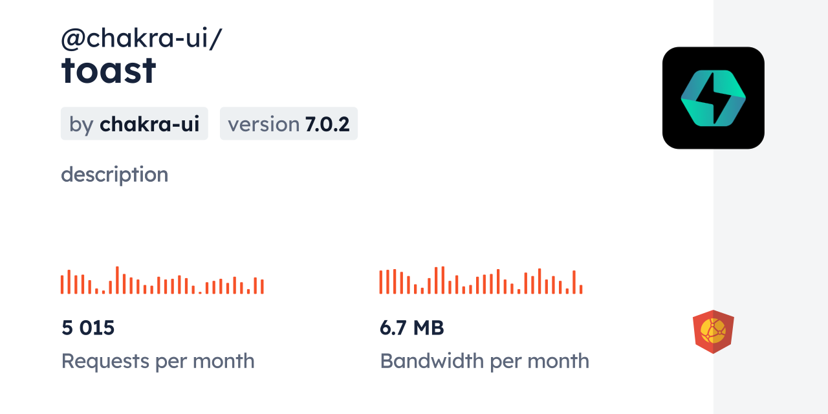Select the last bar of the bandwidth chart
Screen dimensions: 828x414
click(581, 289)
